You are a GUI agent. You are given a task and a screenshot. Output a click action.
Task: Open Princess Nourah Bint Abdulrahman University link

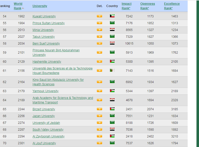point(56,50)
